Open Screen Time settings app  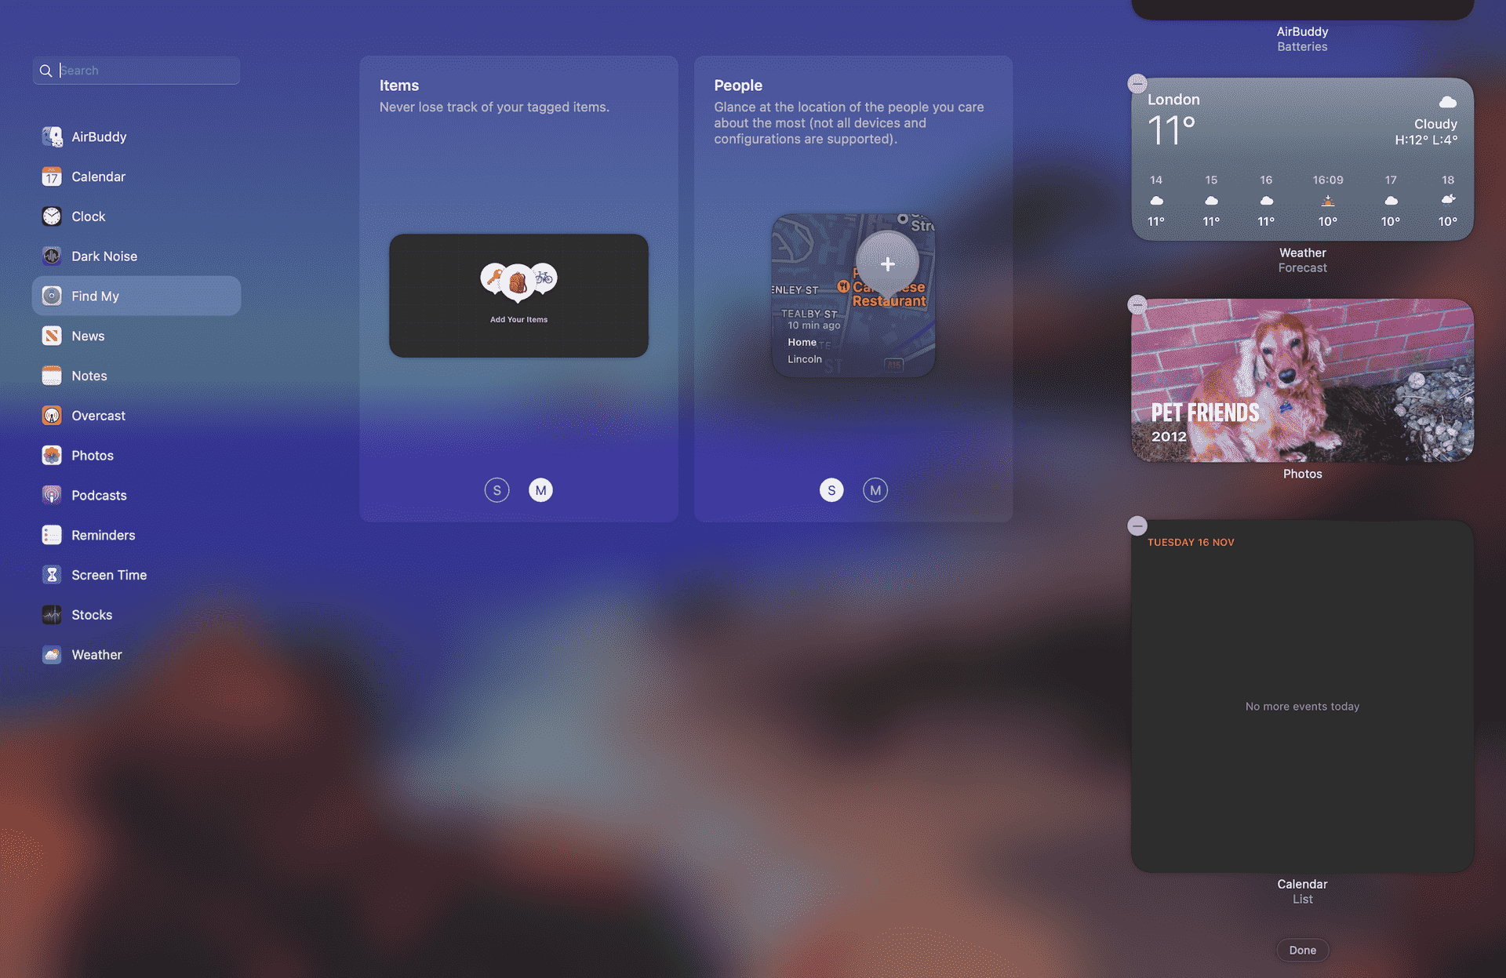coord(109,574)
